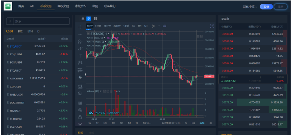291x135 pixels.
Task: Select the crosshair cursor tool
Action: tap(80, 27)
